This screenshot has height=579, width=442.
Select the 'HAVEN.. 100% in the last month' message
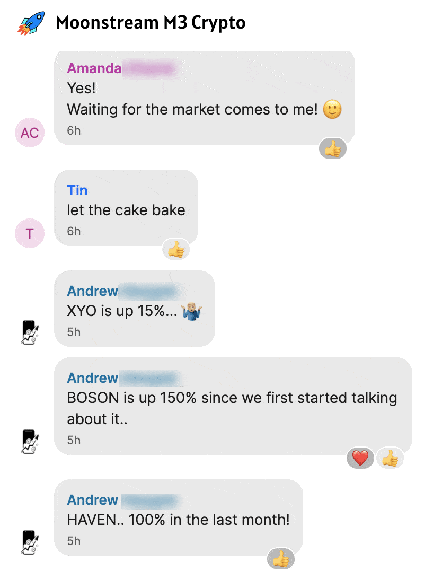coord(179,517)
